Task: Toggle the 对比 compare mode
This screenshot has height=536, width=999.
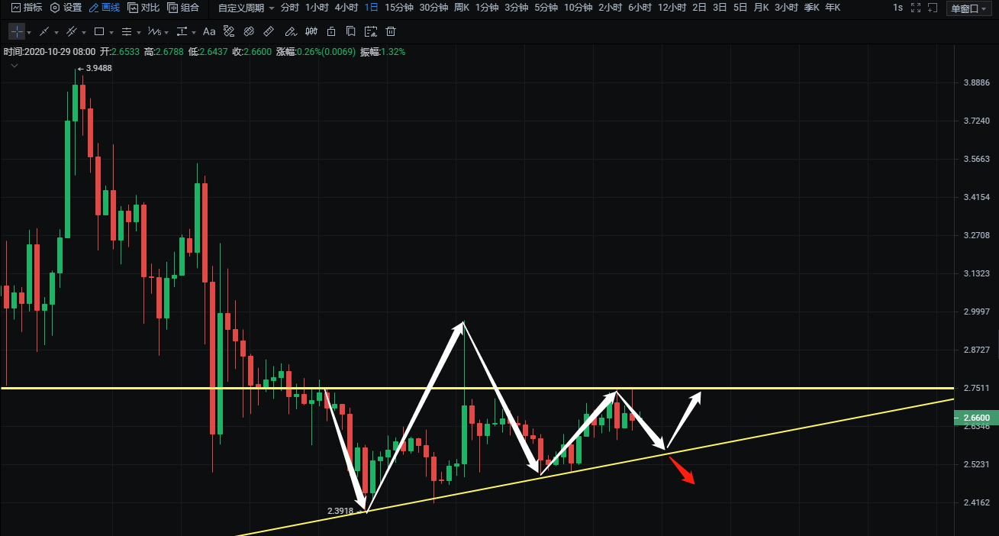Action: pos(143,8)
